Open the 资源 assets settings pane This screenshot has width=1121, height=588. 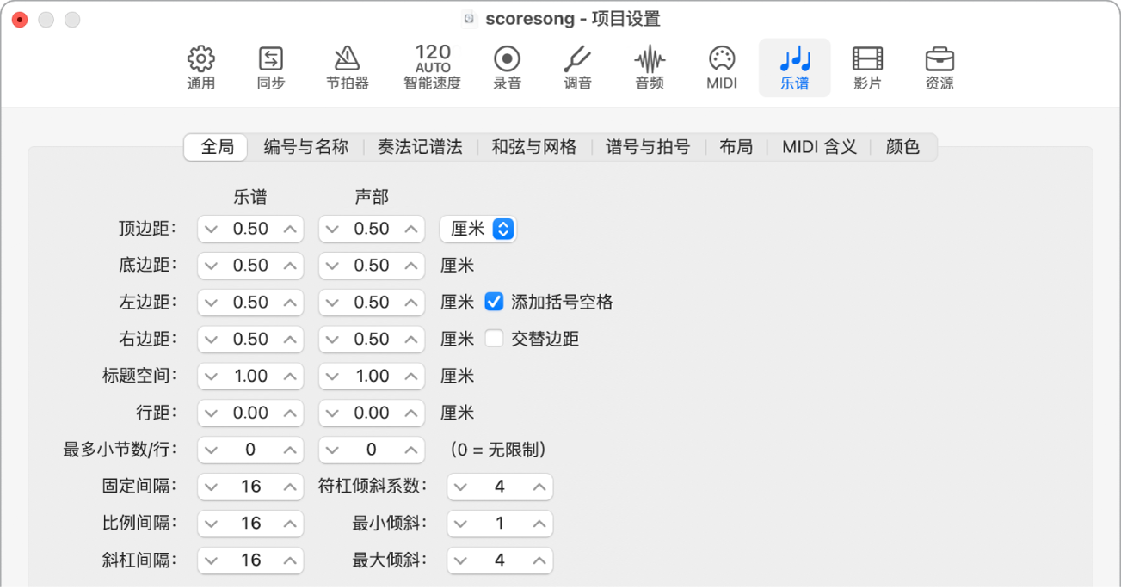[939, 68]
